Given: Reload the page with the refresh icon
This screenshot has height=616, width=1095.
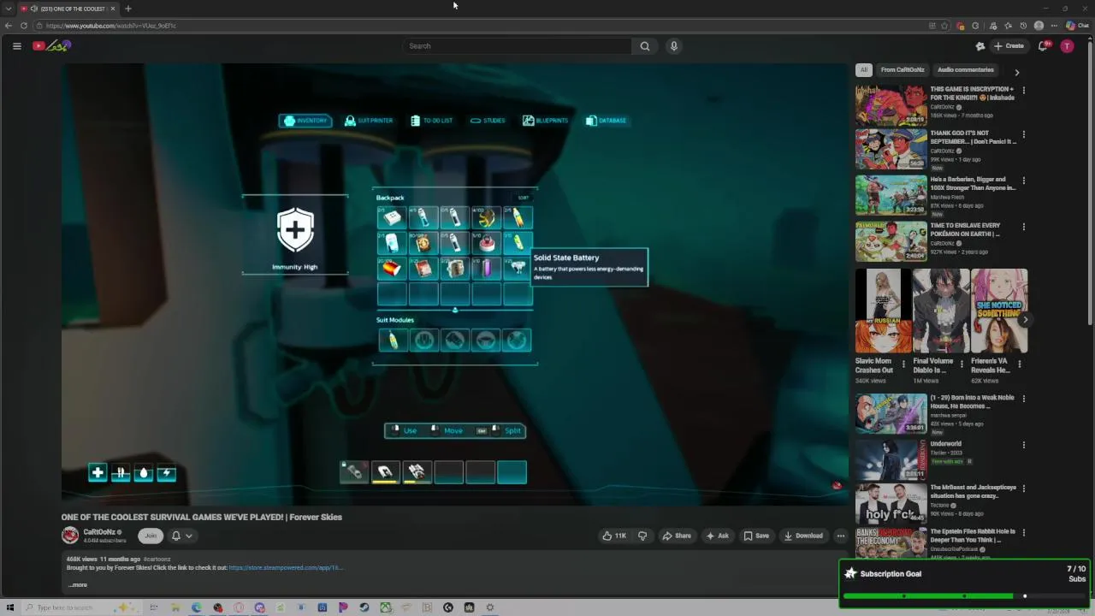Looking at the screenshot, I should coord(24,26).
